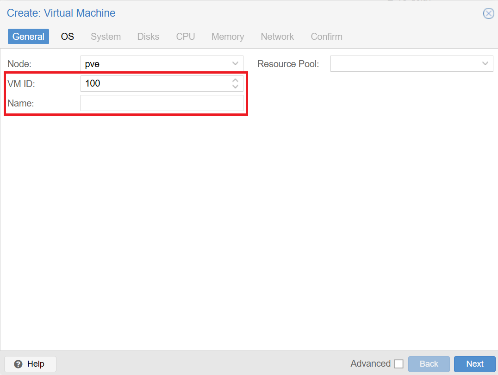Switch to the CPU tab
The image size is (498, 375).
[x=186, y=37]
